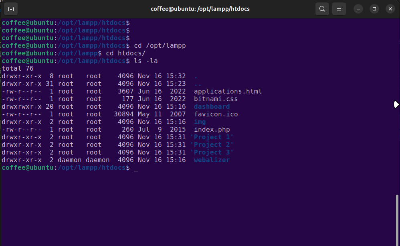Click the /opt/lampp/htdocs path in the last prompt

coord(92,167)
